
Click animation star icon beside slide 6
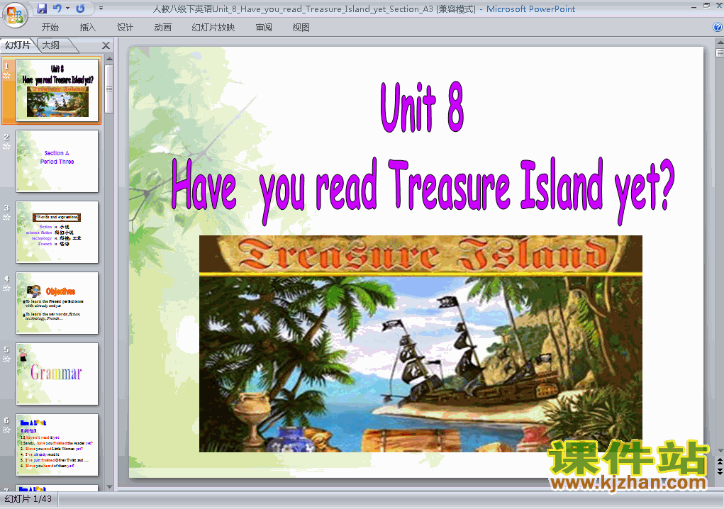(x=6, y=430)
